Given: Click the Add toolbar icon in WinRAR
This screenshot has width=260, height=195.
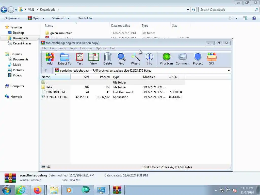Looking at the screenshot, I should 50,59.
